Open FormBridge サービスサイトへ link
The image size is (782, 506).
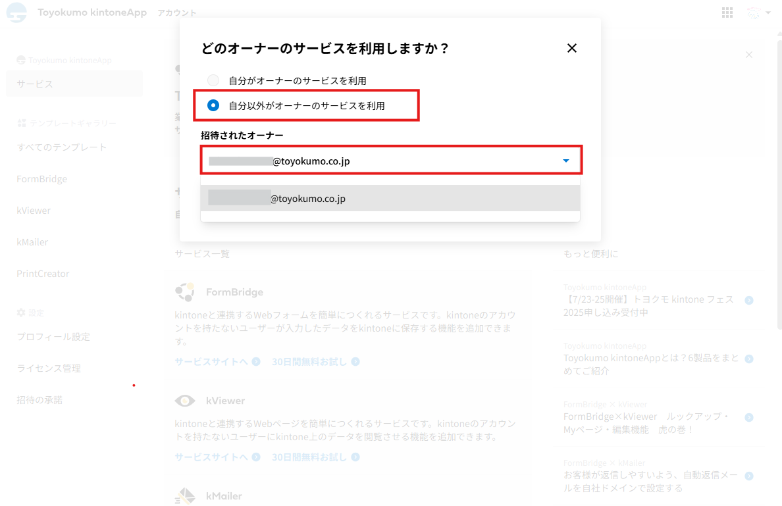coord(211,362)
